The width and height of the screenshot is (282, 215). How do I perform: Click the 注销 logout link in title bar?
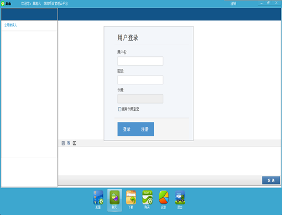(x=233, y=3)
